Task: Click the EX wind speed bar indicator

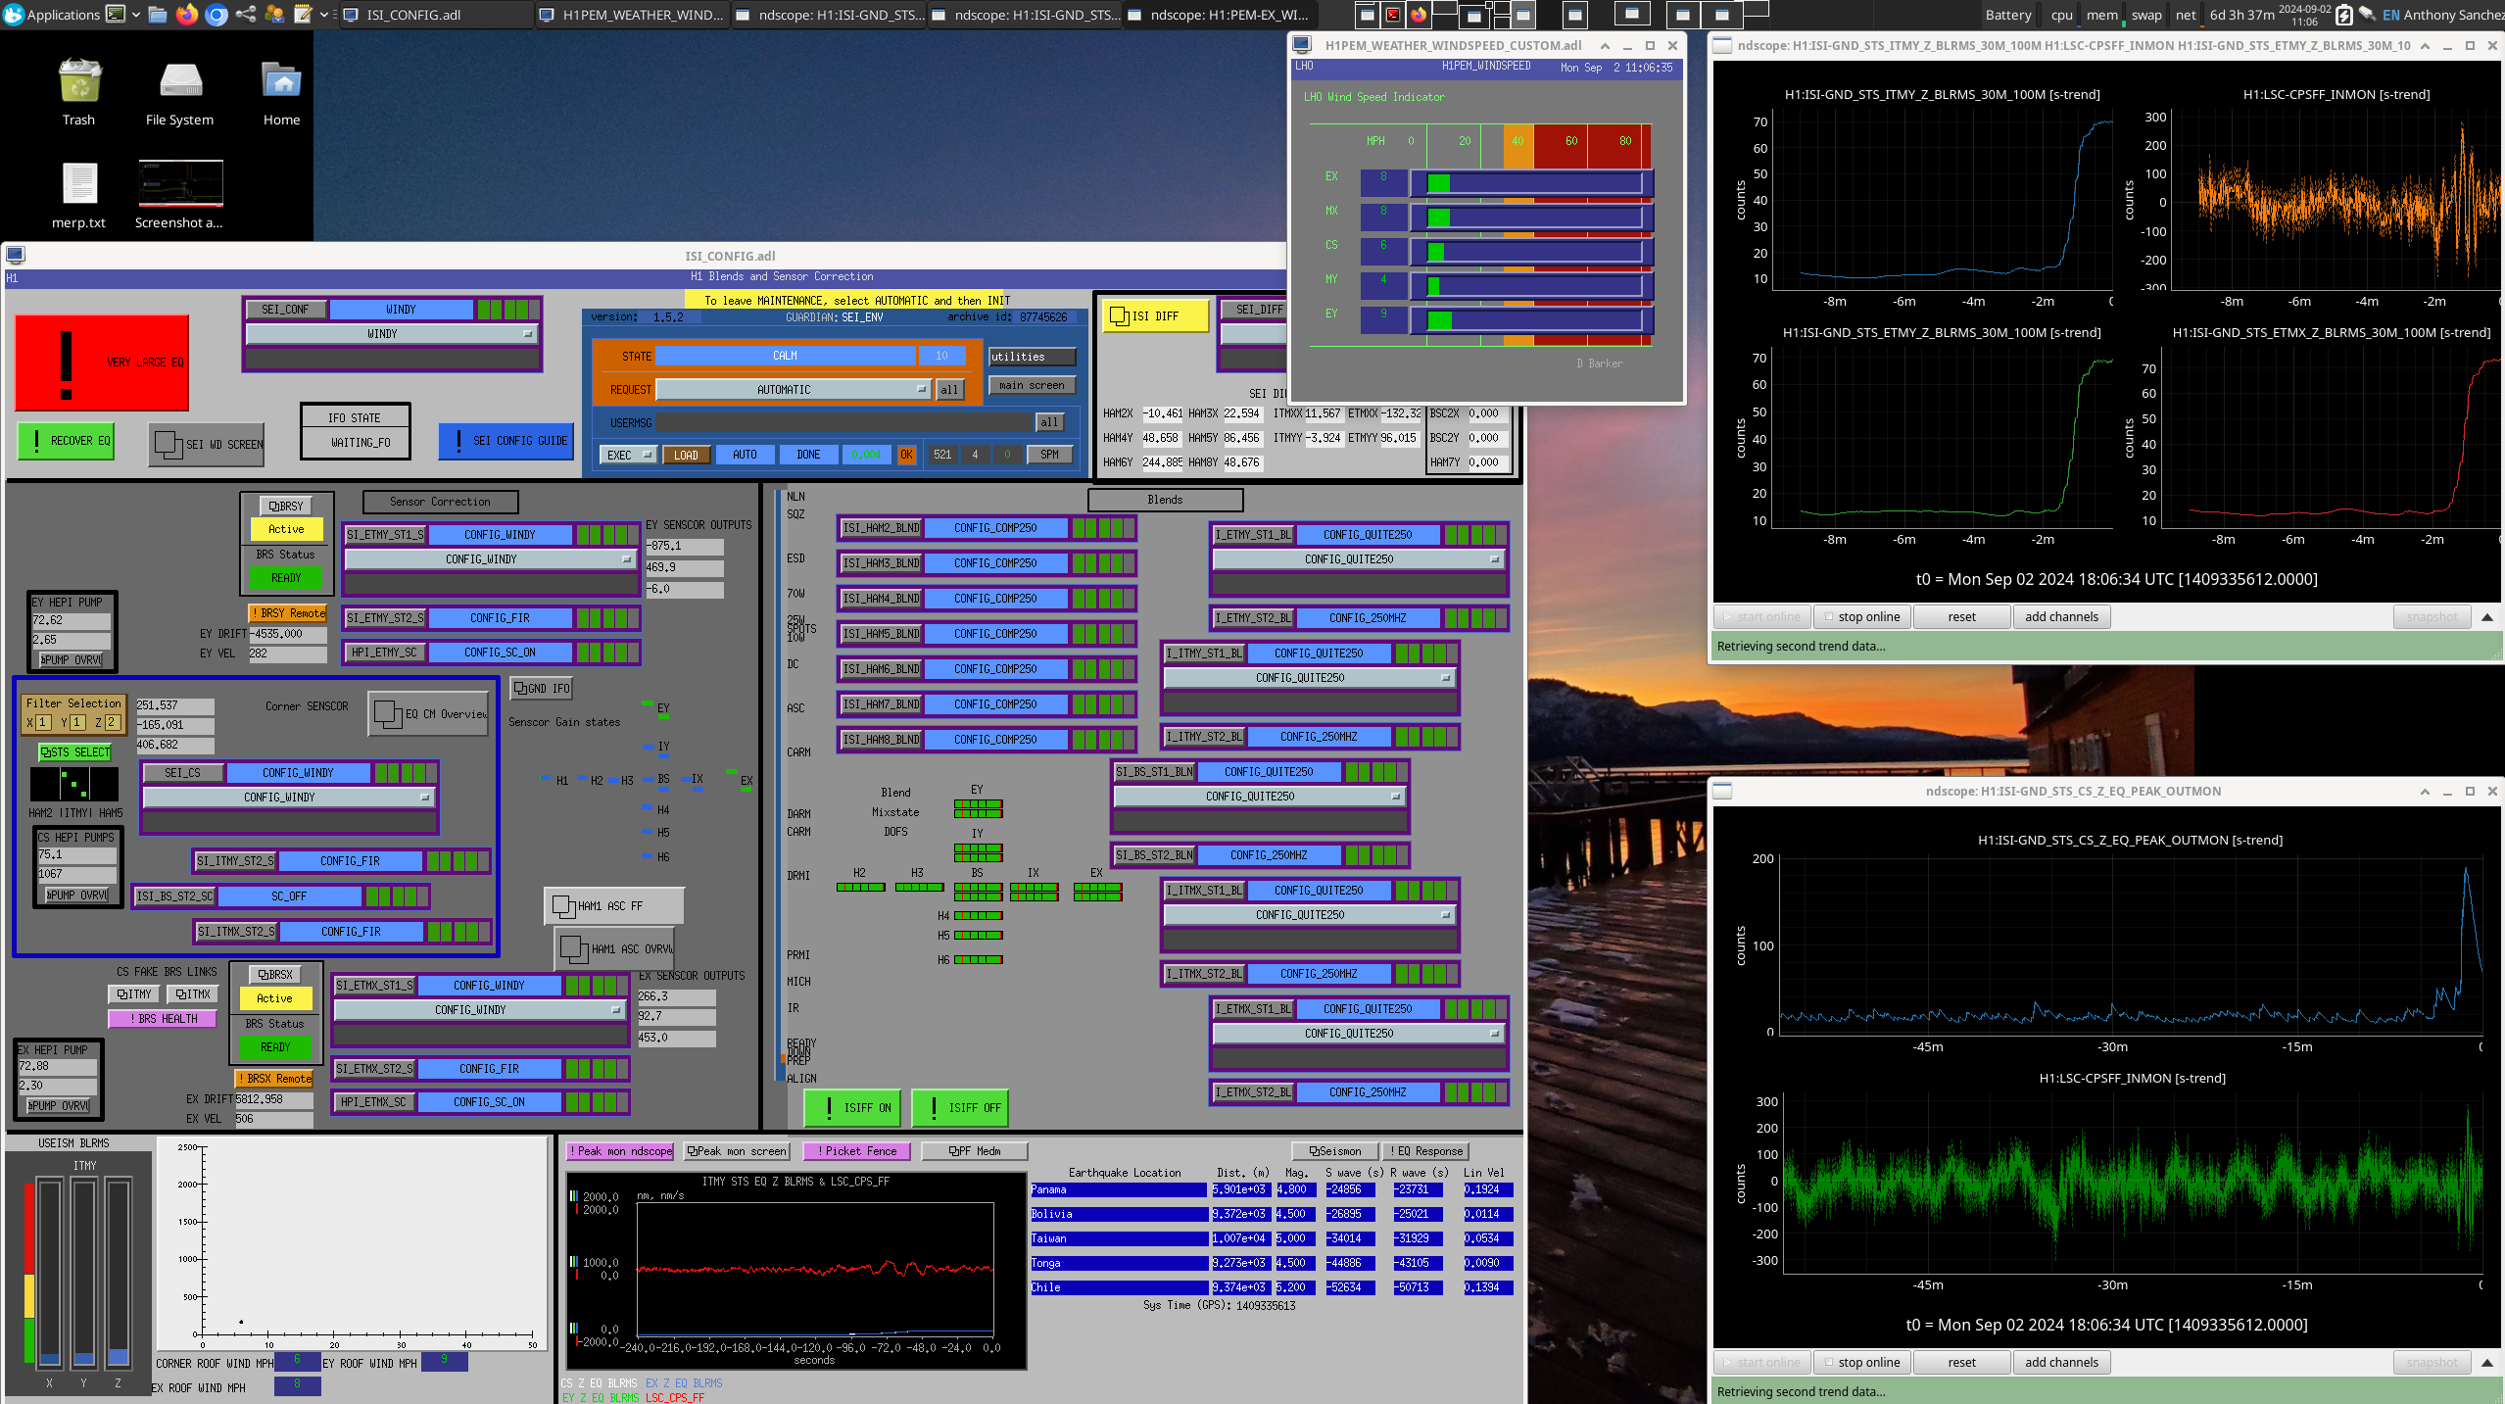Action: [x=1531, y=182]
